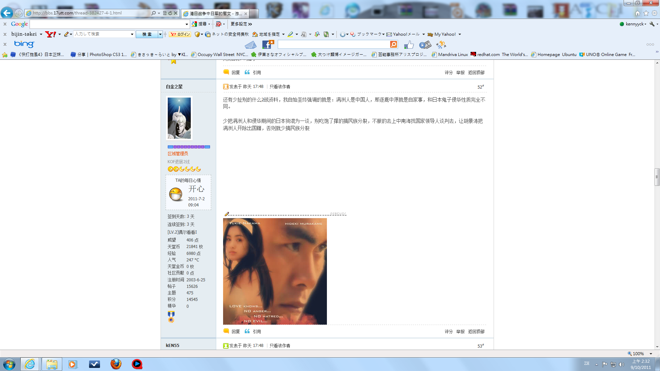Viewport: 660px width, 371px height.
Task: Click the Bing toolbar mail envelope icon
Action: pyautogui.click(x=251, y=45)
